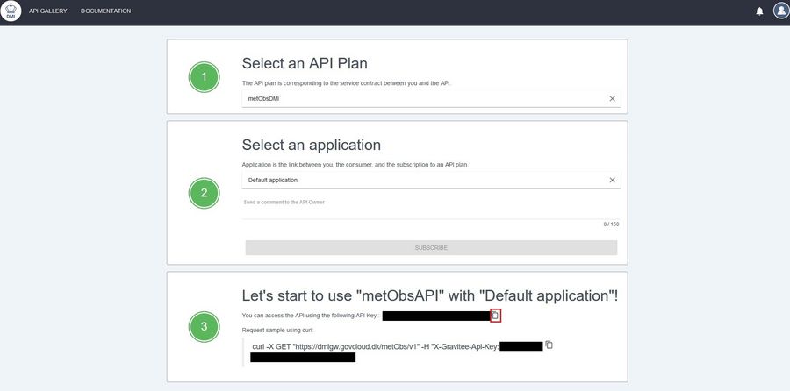Copy the API key to clipboard
Screen dimensions: 790x391
(495, 316)
